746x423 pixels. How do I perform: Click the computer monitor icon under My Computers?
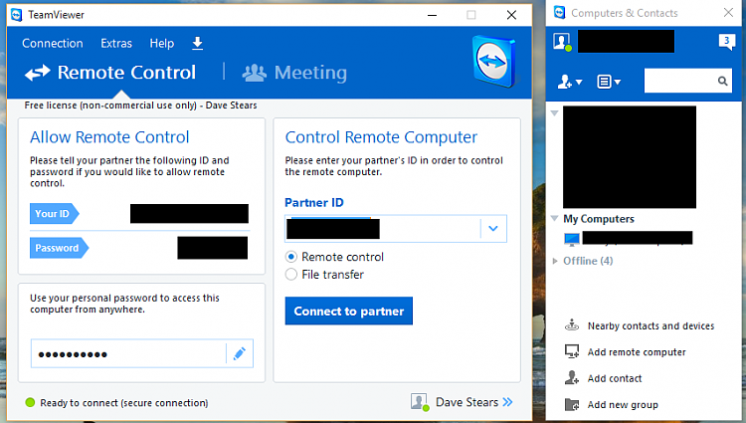571,239
